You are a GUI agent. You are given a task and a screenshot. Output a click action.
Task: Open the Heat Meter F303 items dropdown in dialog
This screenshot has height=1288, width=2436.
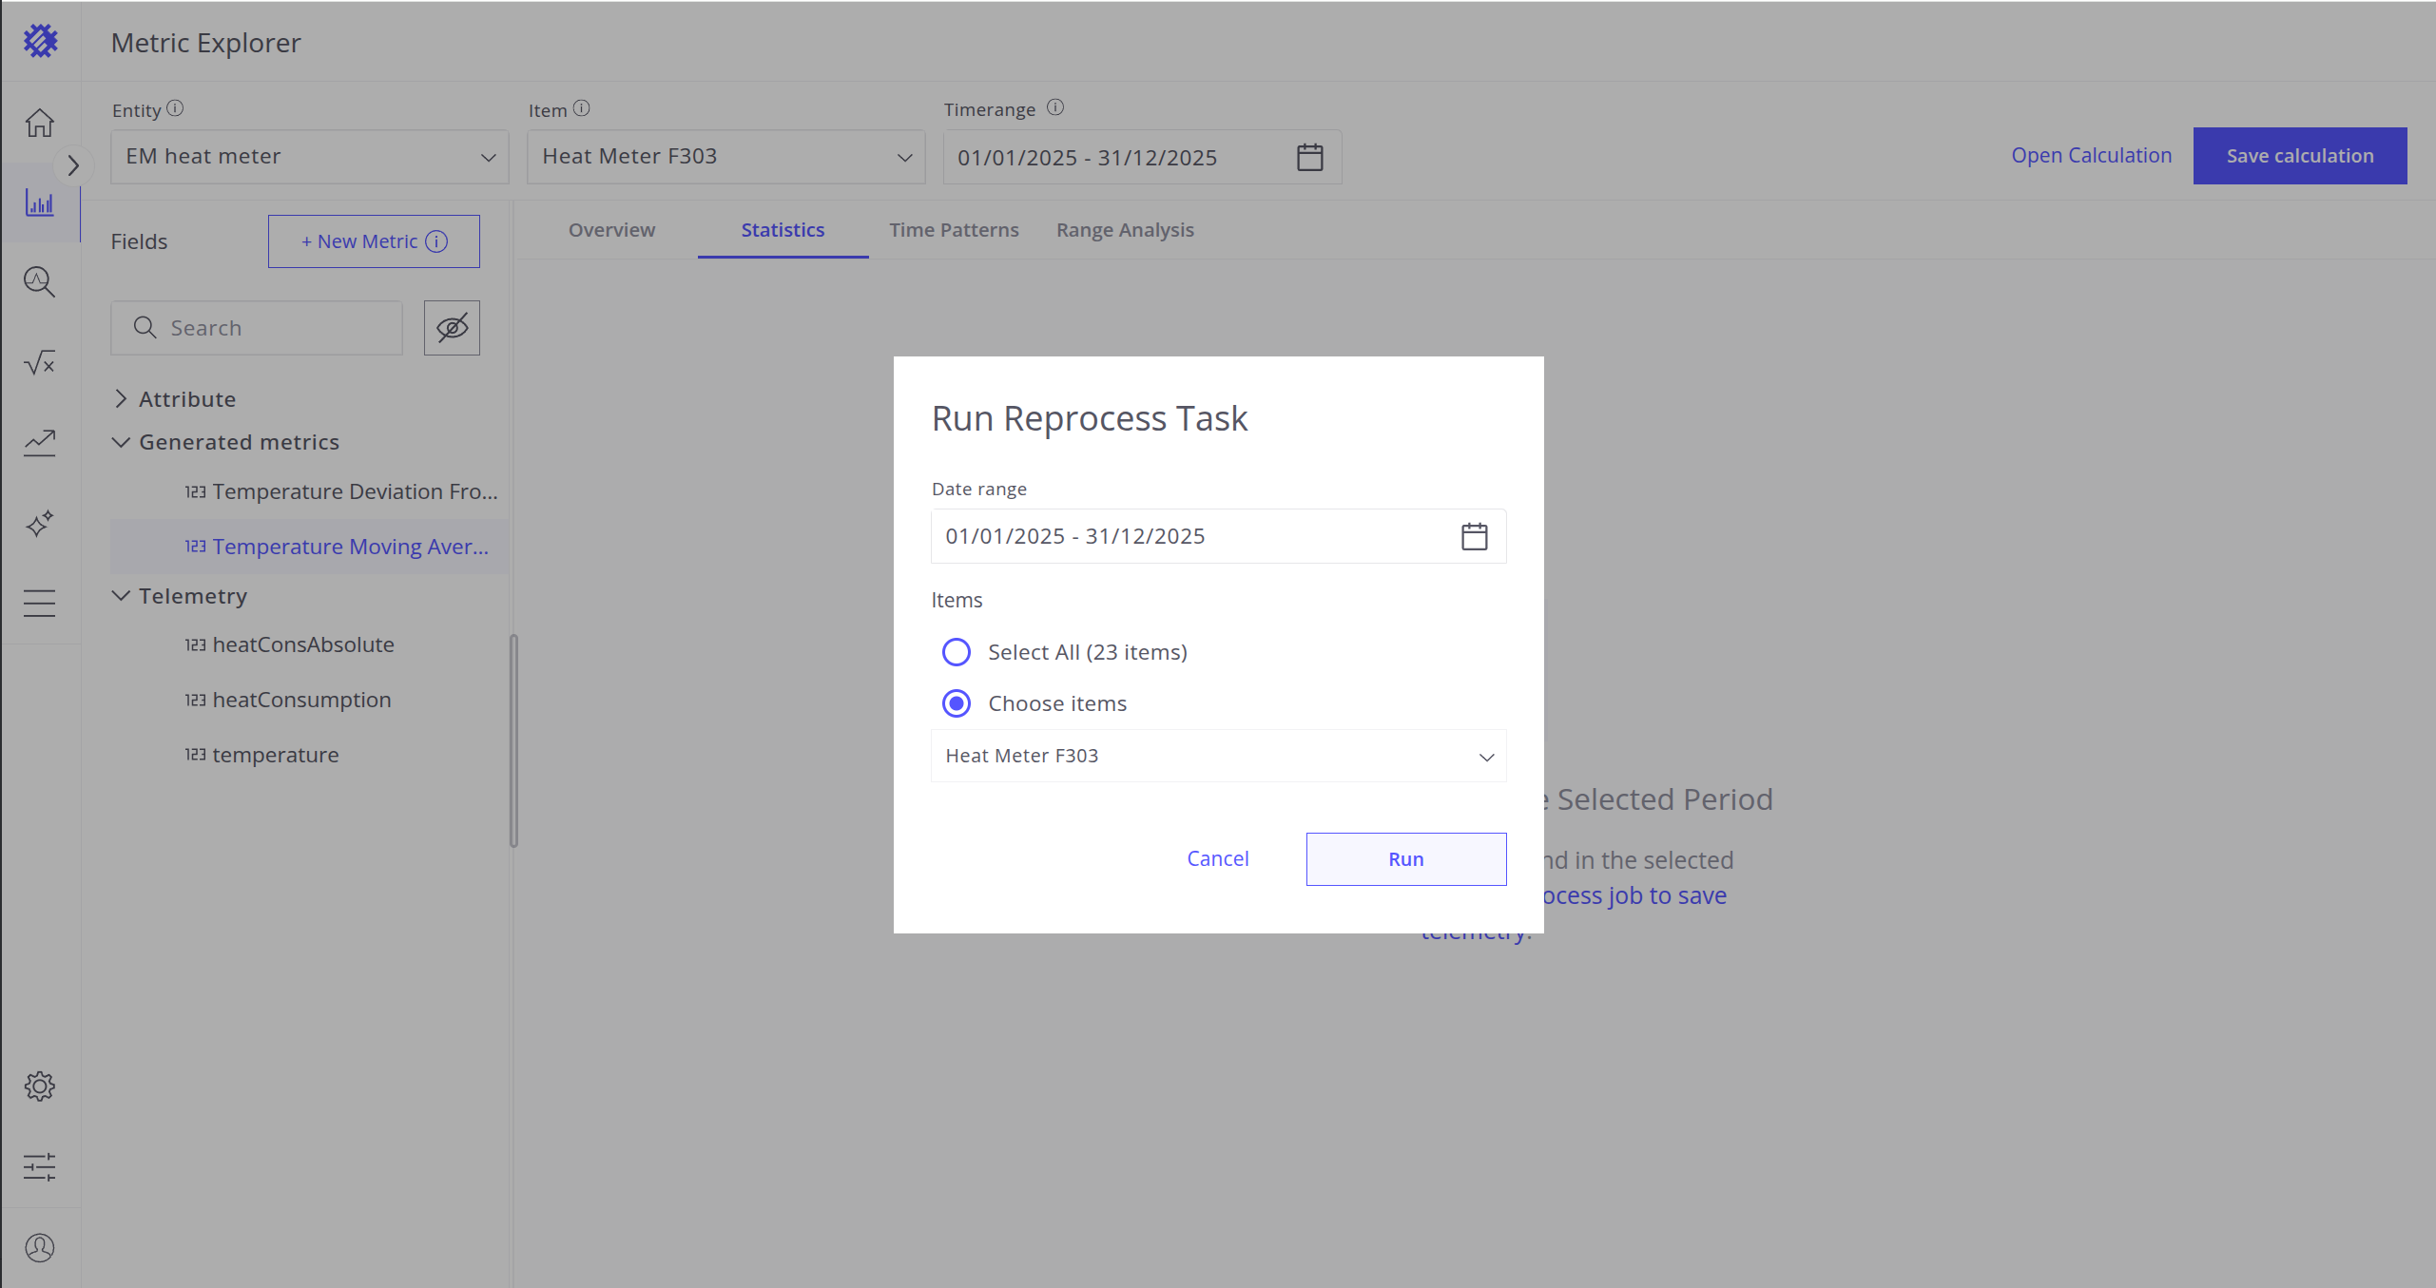point(1218,756)
